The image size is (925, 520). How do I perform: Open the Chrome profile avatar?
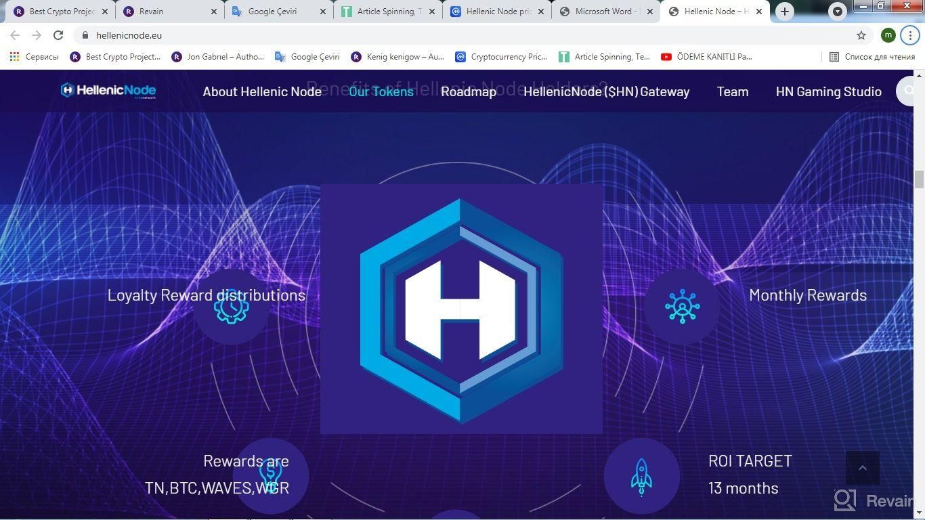888,35
